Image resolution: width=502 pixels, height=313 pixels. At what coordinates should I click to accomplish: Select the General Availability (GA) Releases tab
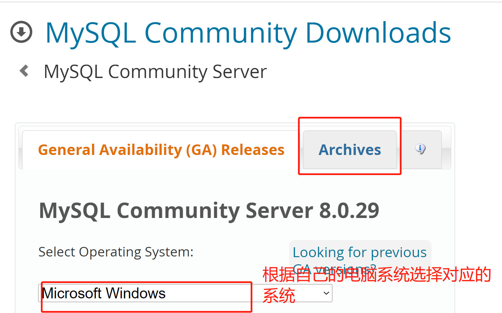(x=161, y=150)
